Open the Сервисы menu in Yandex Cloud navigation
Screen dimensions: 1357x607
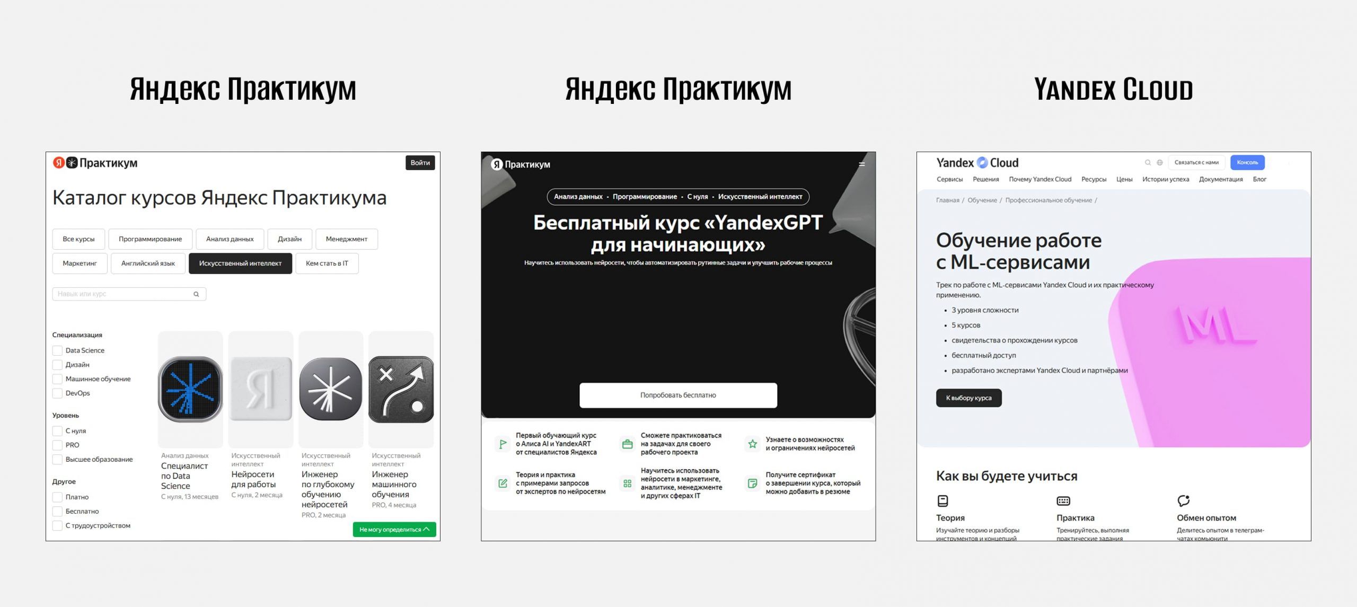[949, 179]
